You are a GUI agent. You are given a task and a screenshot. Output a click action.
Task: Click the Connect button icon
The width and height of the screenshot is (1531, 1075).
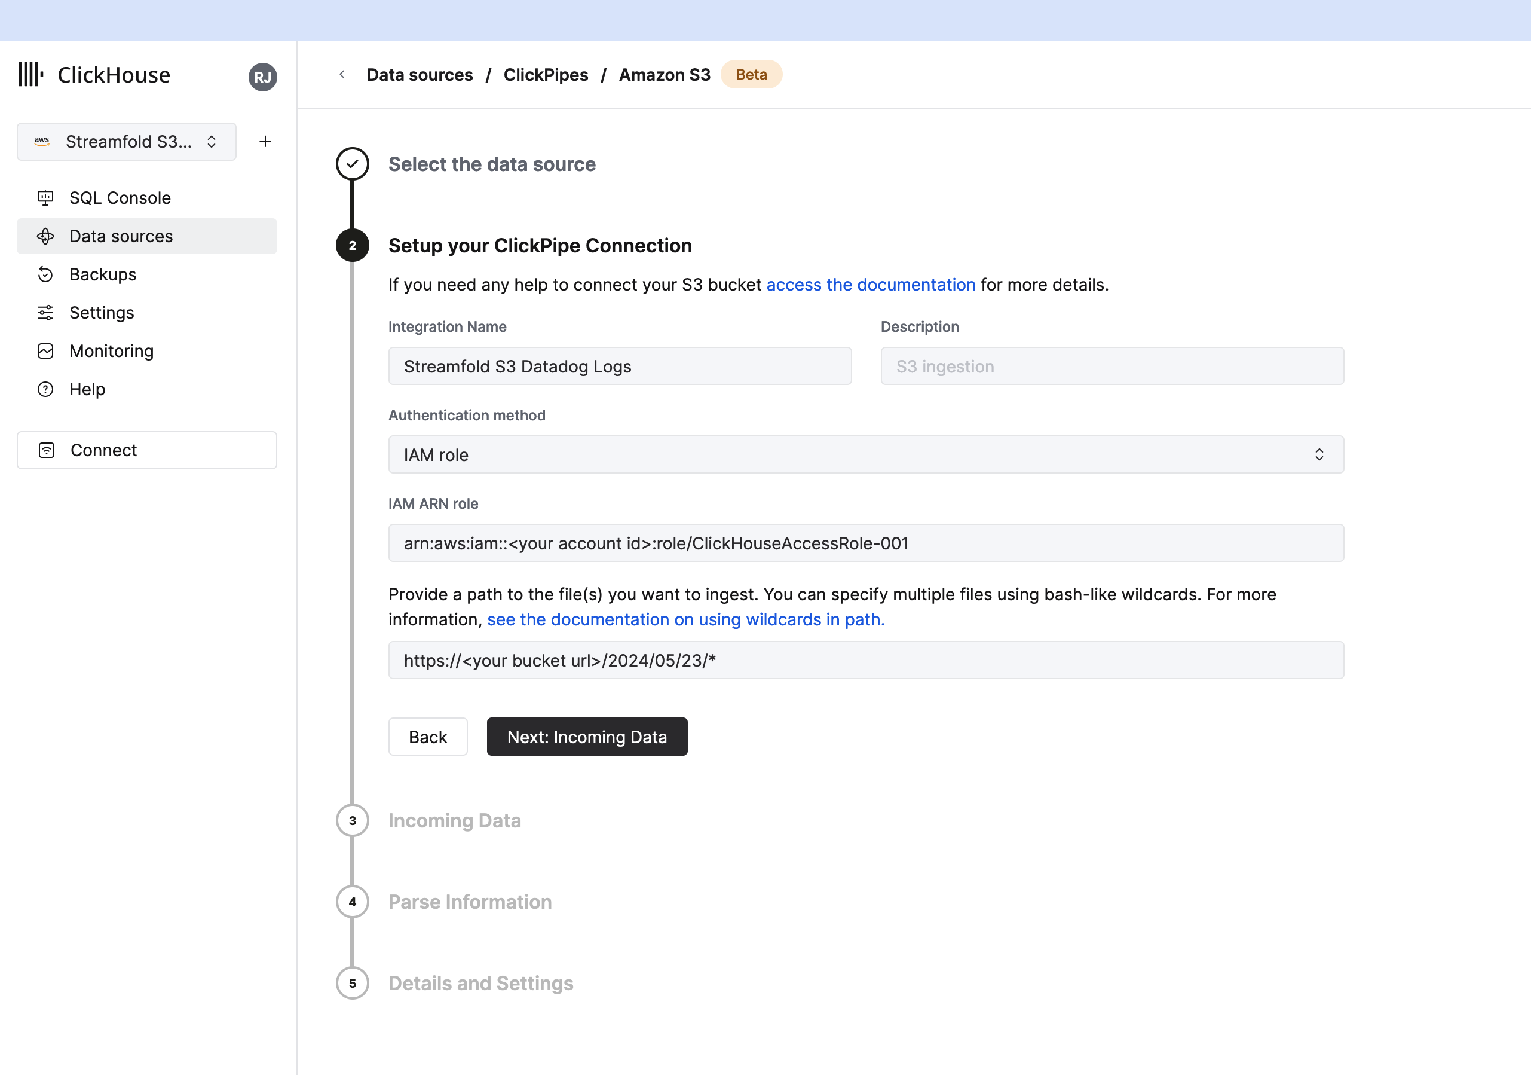[47, 450]
